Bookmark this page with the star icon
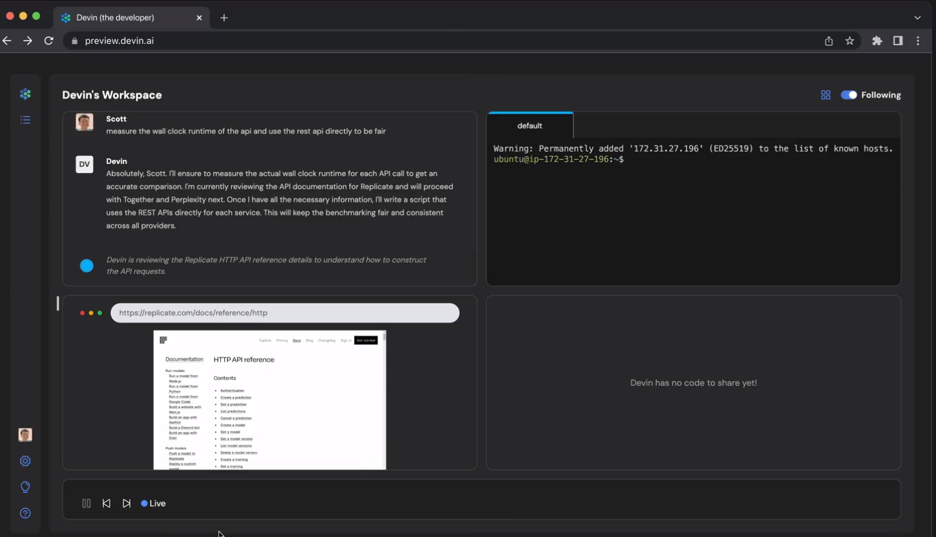The image size is (936, 537). point(849,41)
